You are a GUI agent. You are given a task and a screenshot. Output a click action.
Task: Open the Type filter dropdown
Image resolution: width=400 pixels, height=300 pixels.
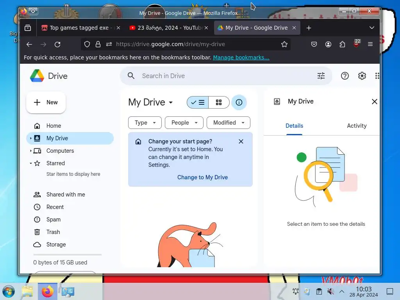(145, 123)
